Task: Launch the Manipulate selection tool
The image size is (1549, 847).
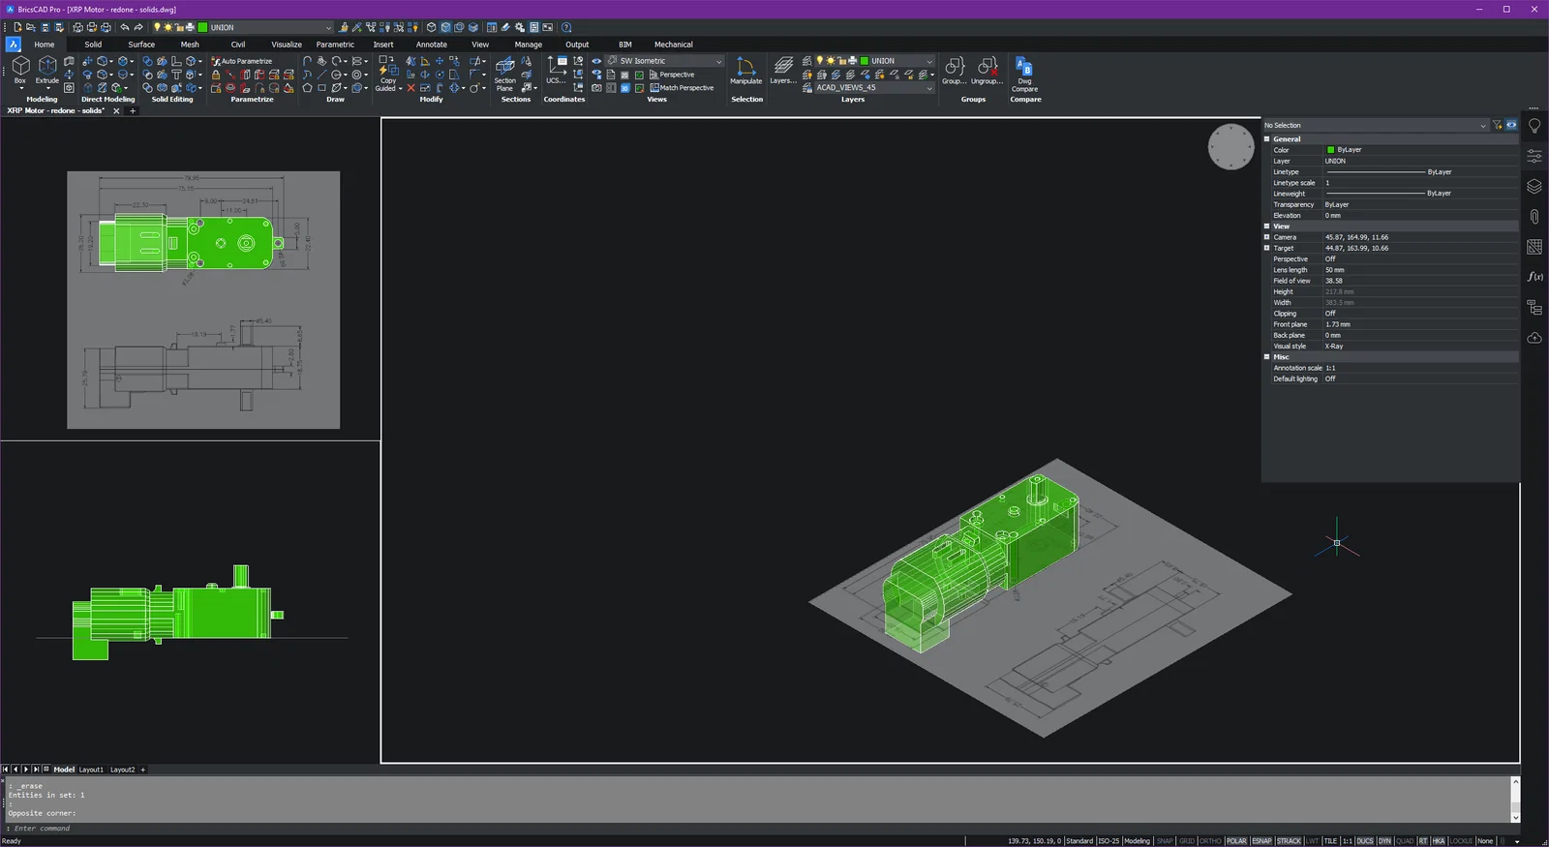Action: pyautogui.click(x=745, y=70)
